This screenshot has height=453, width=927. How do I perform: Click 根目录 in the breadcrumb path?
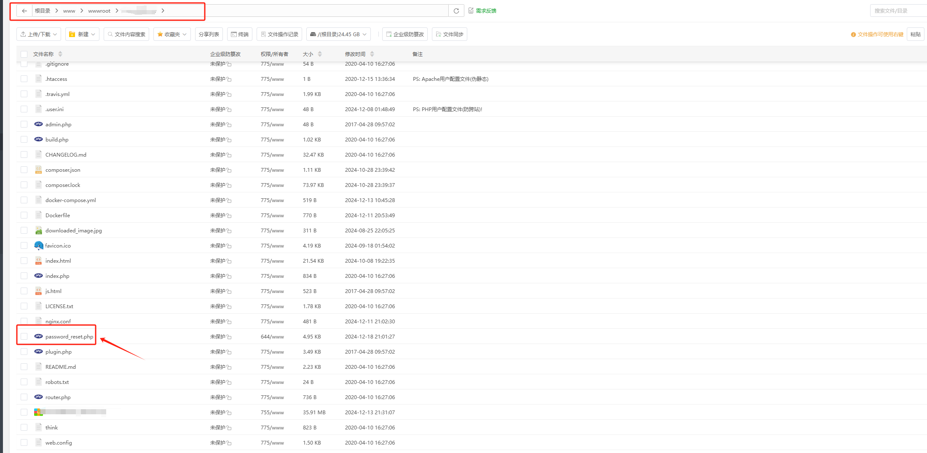coord(42,11)
